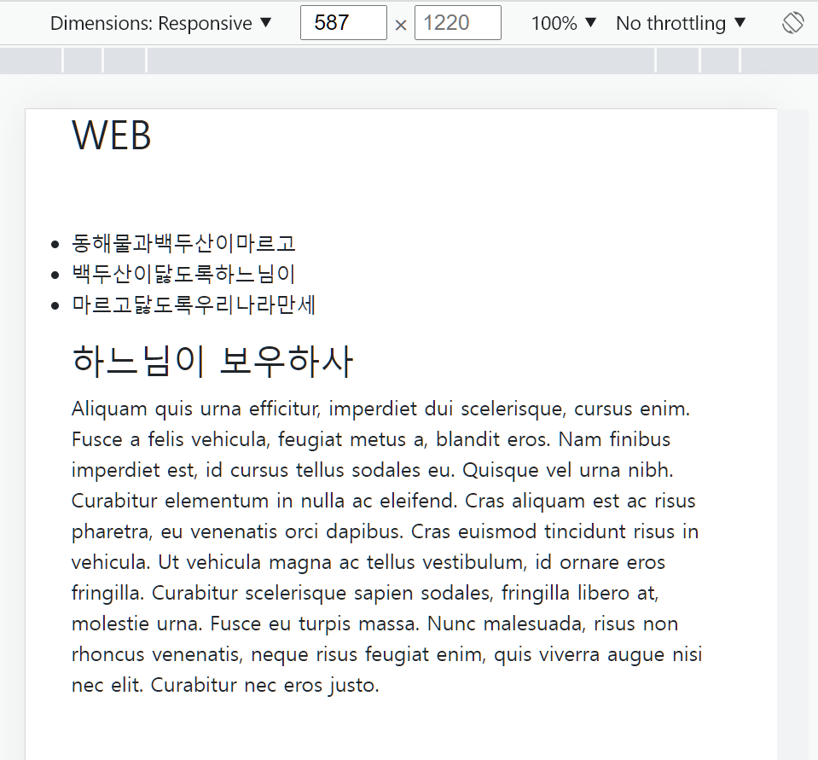Click the third segment from right in preset bar
The image size is (818, 760).
pos(678,61)
